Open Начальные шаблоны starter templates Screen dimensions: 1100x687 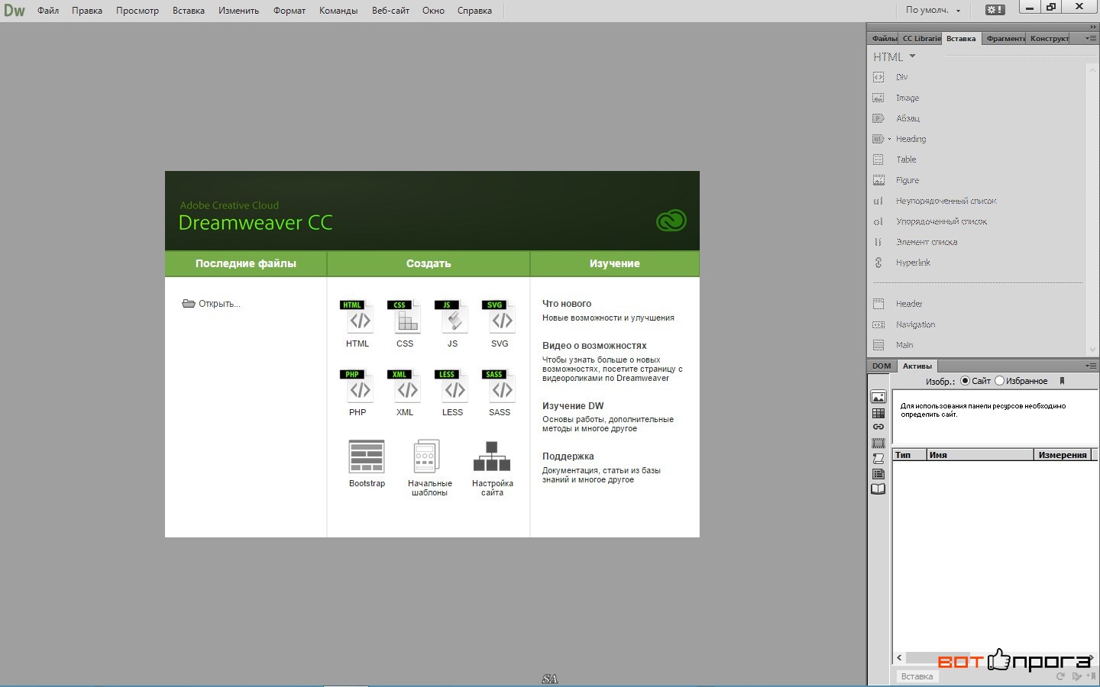429,468
